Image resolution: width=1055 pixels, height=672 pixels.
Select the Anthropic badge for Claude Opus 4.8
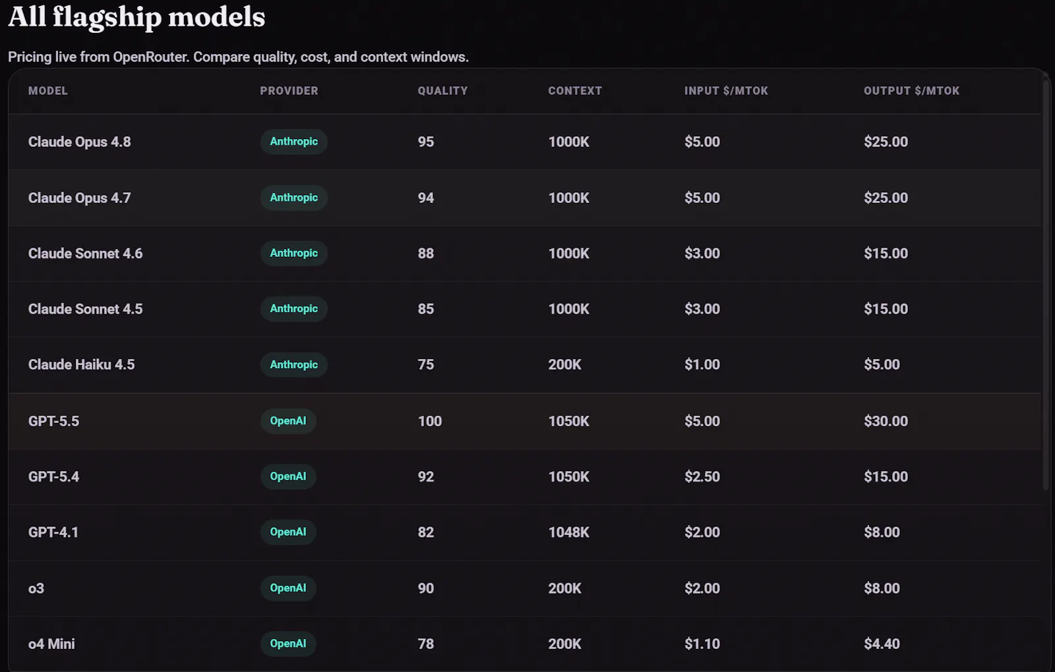(293, 142)
